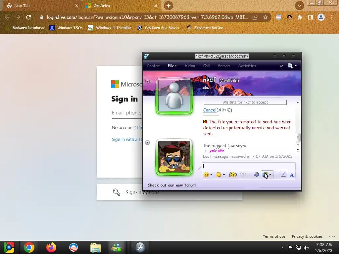Switch to typing mode blue A icon

292,175
